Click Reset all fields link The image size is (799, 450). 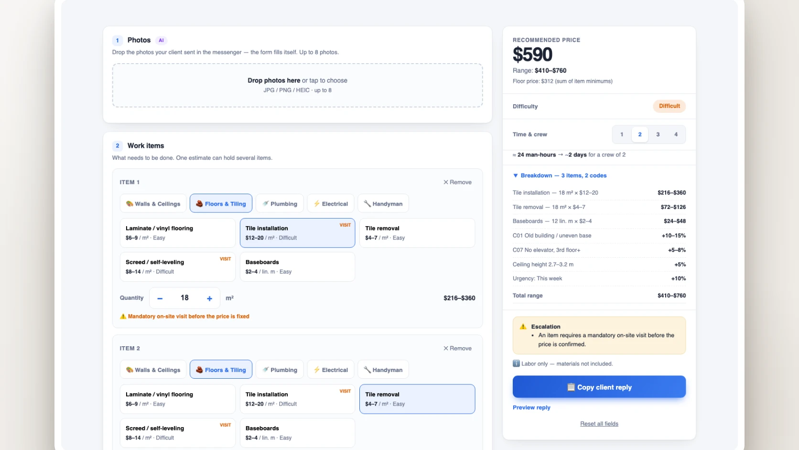click(599, 424)
